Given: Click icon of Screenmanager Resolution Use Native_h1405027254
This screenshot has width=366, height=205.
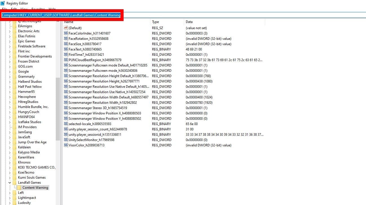Looking at the screenshot, I should (x=66, y=92).
